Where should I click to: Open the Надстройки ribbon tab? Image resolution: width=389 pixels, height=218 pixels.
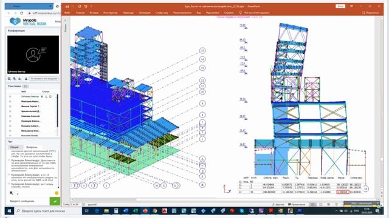click(212, 13)
